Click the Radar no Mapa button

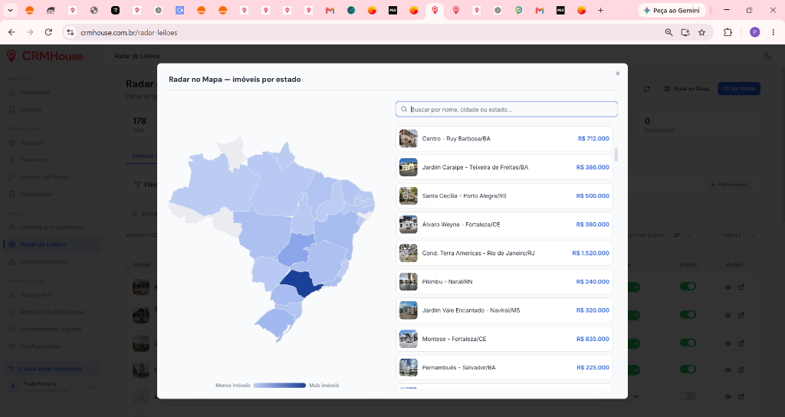686,89
